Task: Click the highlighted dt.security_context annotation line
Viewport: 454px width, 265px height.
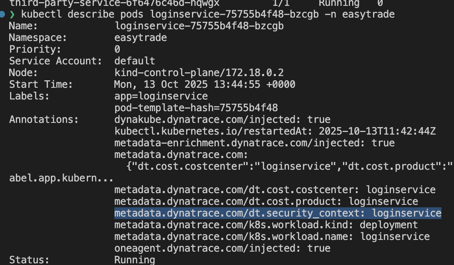Action: 277,213
